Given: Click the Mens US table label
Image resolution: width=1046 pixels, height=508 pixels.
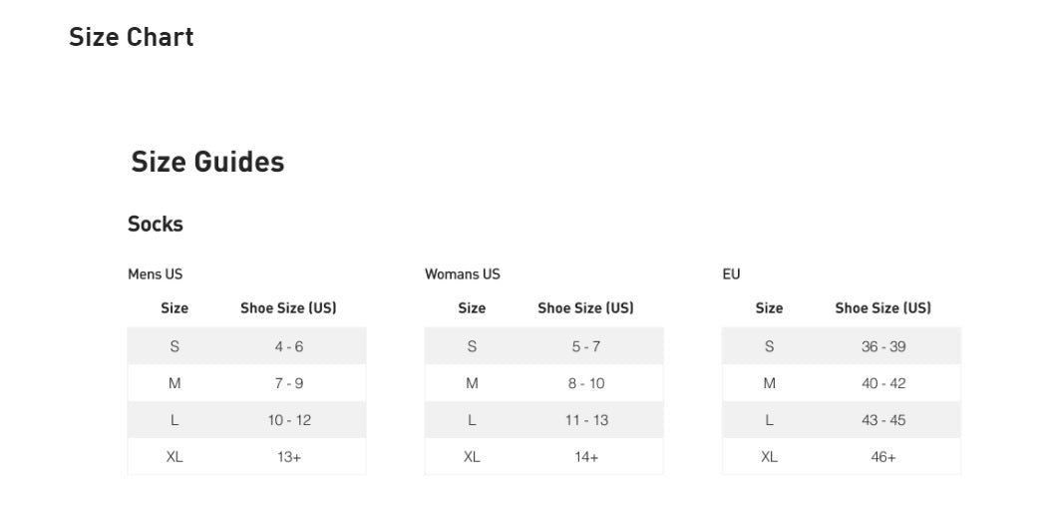Looking at the screenshot, I should tap(156, 274).
